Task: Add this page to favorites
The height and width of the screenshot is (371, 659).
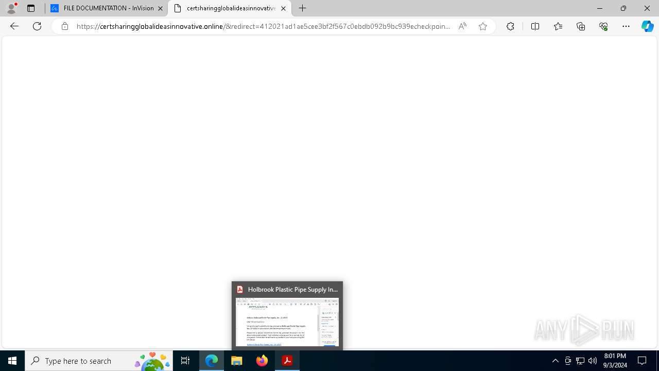Action: click(483, 26)
